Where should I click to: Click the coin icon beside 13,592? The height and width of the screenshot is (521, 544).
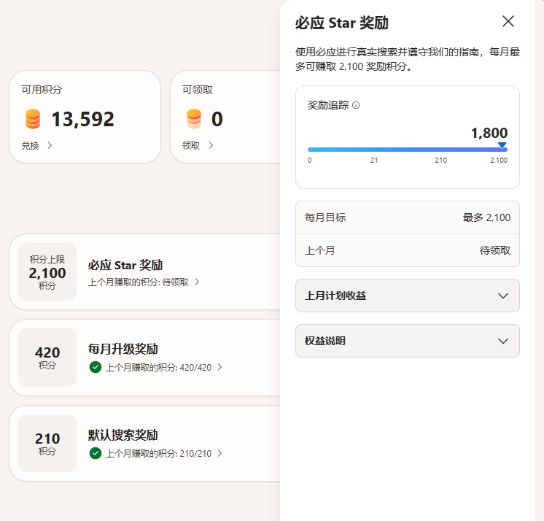point(33,119)
